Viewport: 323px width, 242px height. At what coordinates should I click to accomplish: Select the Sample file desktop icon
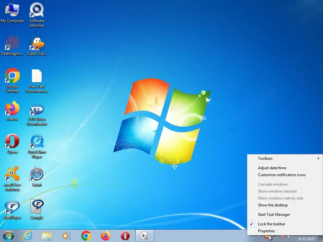point(37,210)
